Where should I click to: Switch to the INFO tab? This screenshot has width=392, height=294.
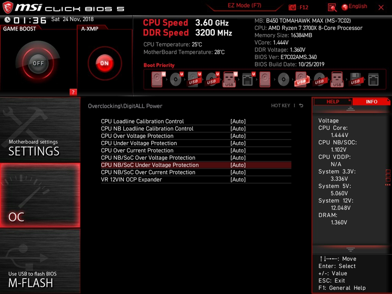click(371, 102)
